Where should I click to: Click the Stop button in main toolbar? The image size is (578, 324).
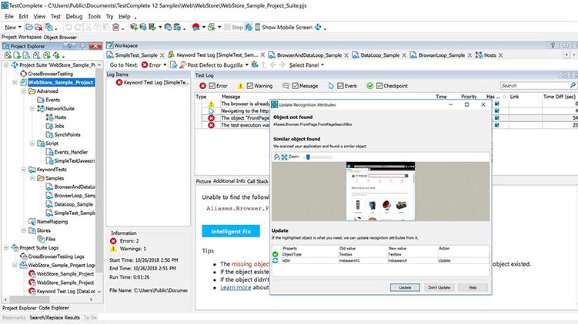(233, 27)
